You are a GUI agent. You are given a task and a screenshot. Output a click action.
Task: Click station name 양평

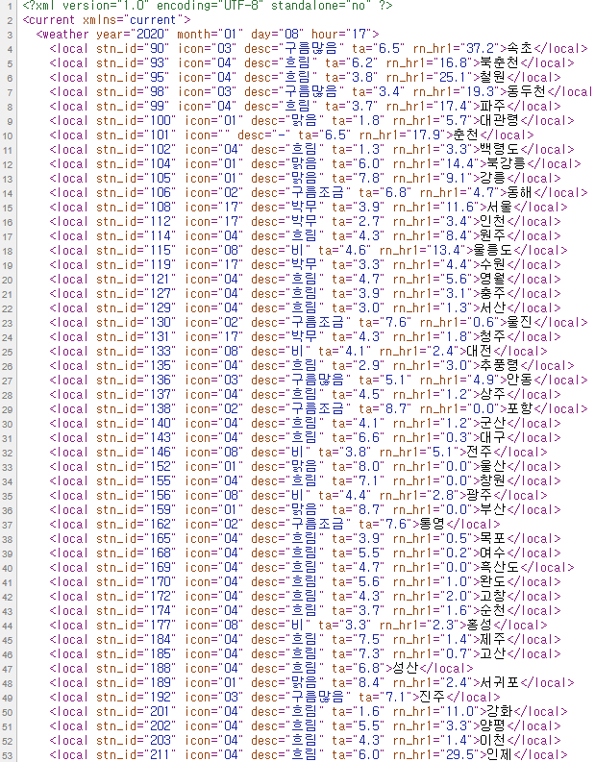[x=493, y=726]
